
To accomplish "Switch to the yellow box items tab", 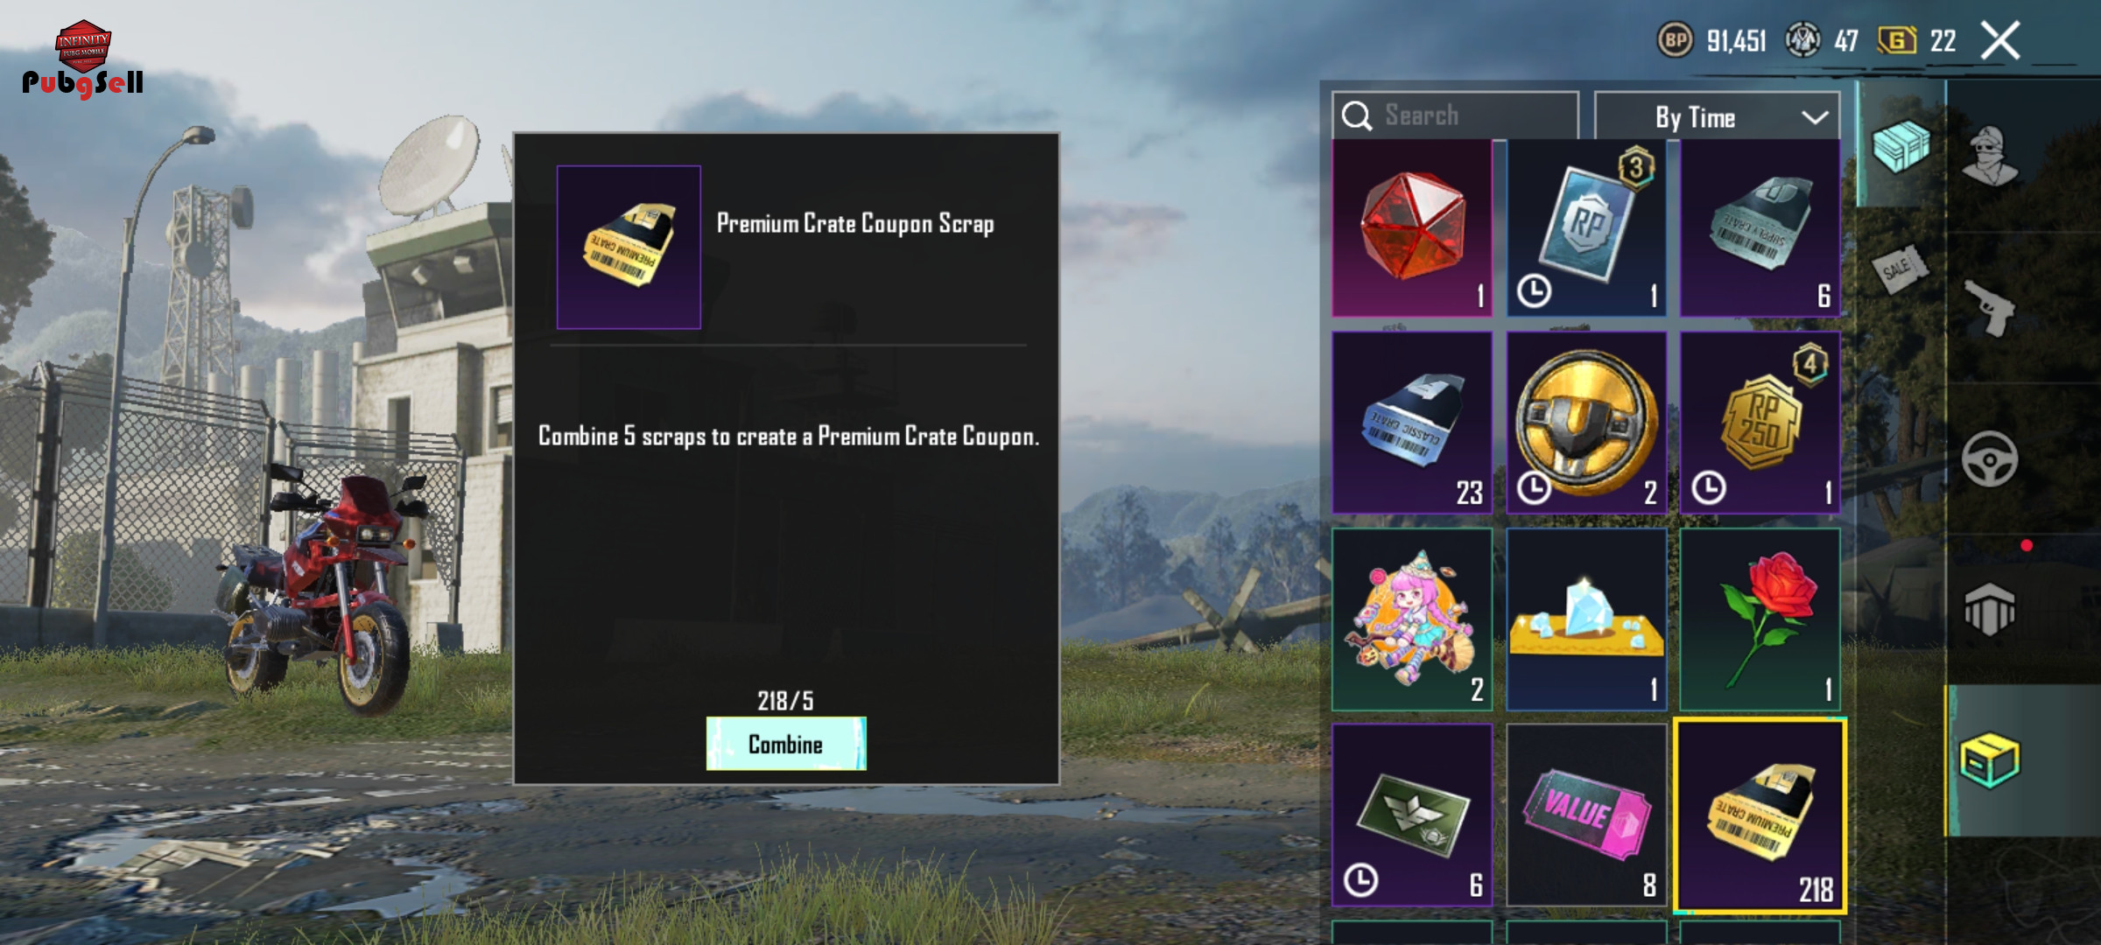I will tap(1989, 760).
